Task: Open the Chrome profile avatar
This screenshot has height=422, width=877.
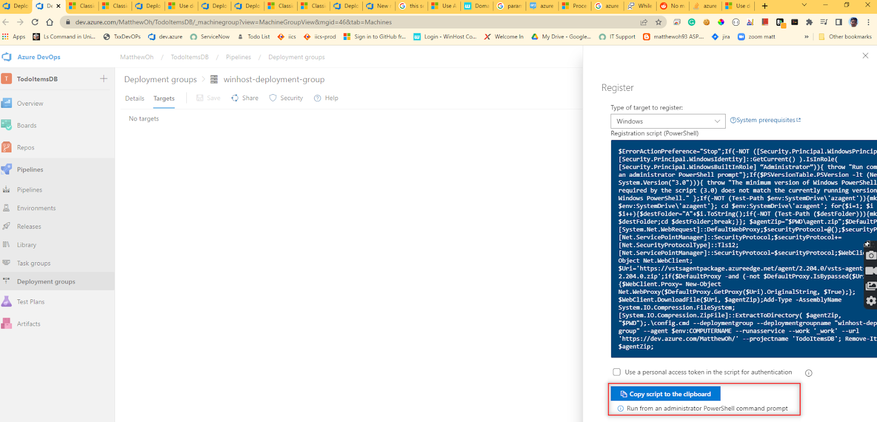Action: pyautogui.click(x=853, y=22)
